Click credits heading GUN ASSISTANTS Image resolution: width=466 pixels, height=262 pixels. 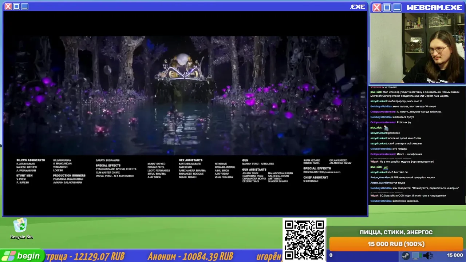tap(254, 170)
